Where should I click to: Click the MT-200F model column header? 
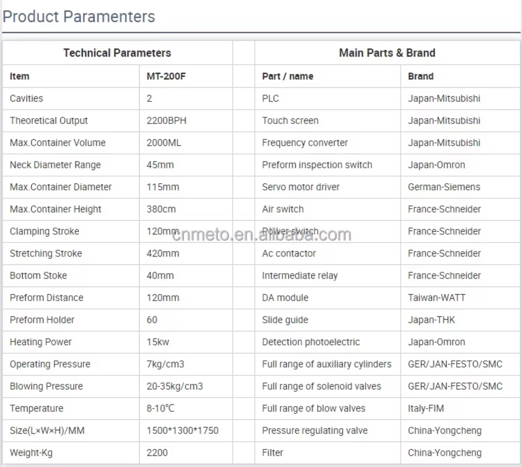(186, 76)
